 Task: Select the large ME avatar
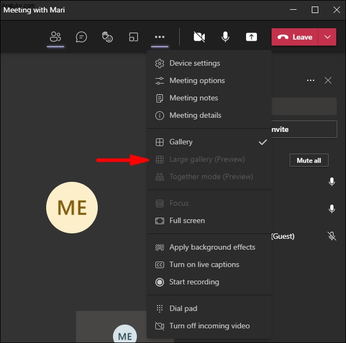(x=72, y=207)
